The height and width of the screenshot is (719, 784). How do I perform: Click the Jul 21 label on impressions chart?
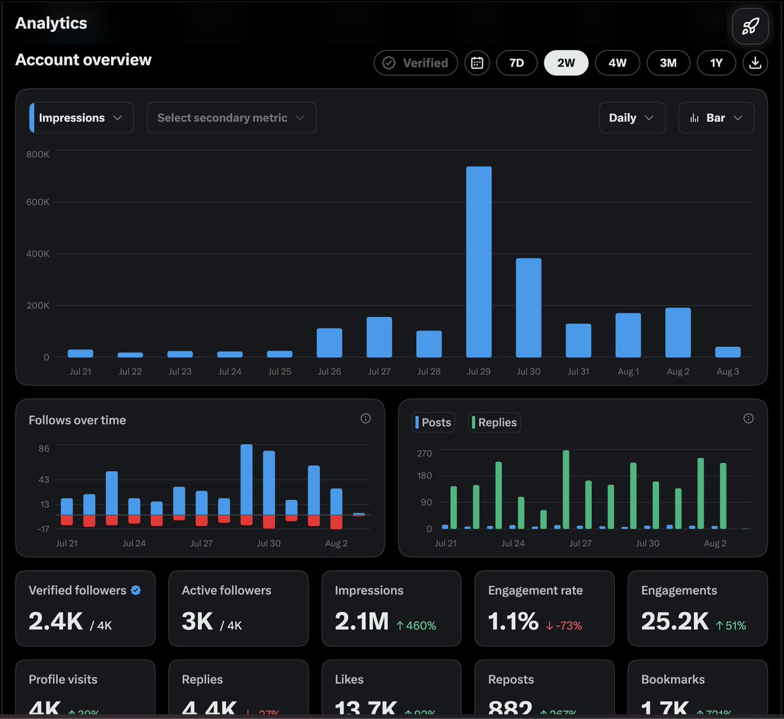(x=80, y=372)
